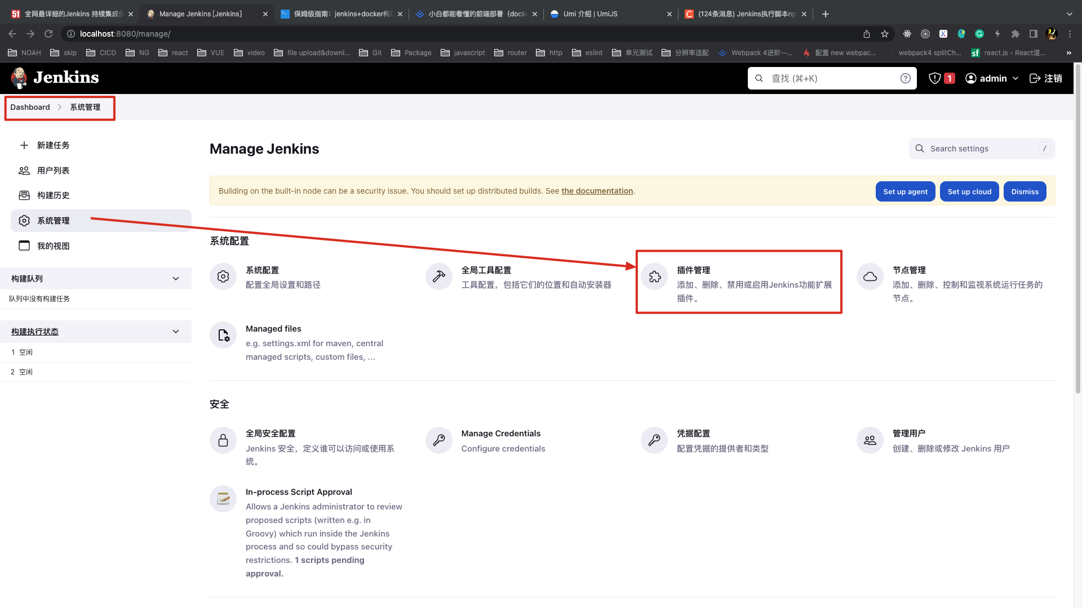1082x608 pixels.
Task: Click the Managed files document icon
Action: click(x=223, y=336)
